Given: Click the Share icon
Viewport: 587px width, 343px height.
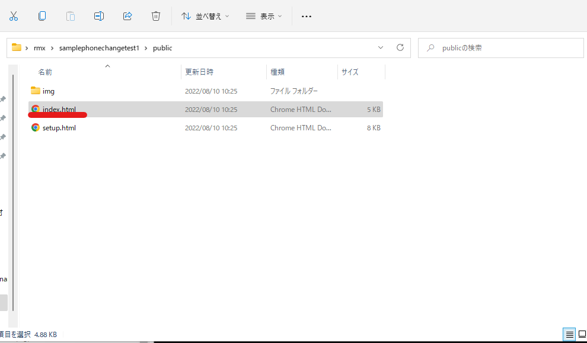Looking at the screenshot, I should 127,16.
